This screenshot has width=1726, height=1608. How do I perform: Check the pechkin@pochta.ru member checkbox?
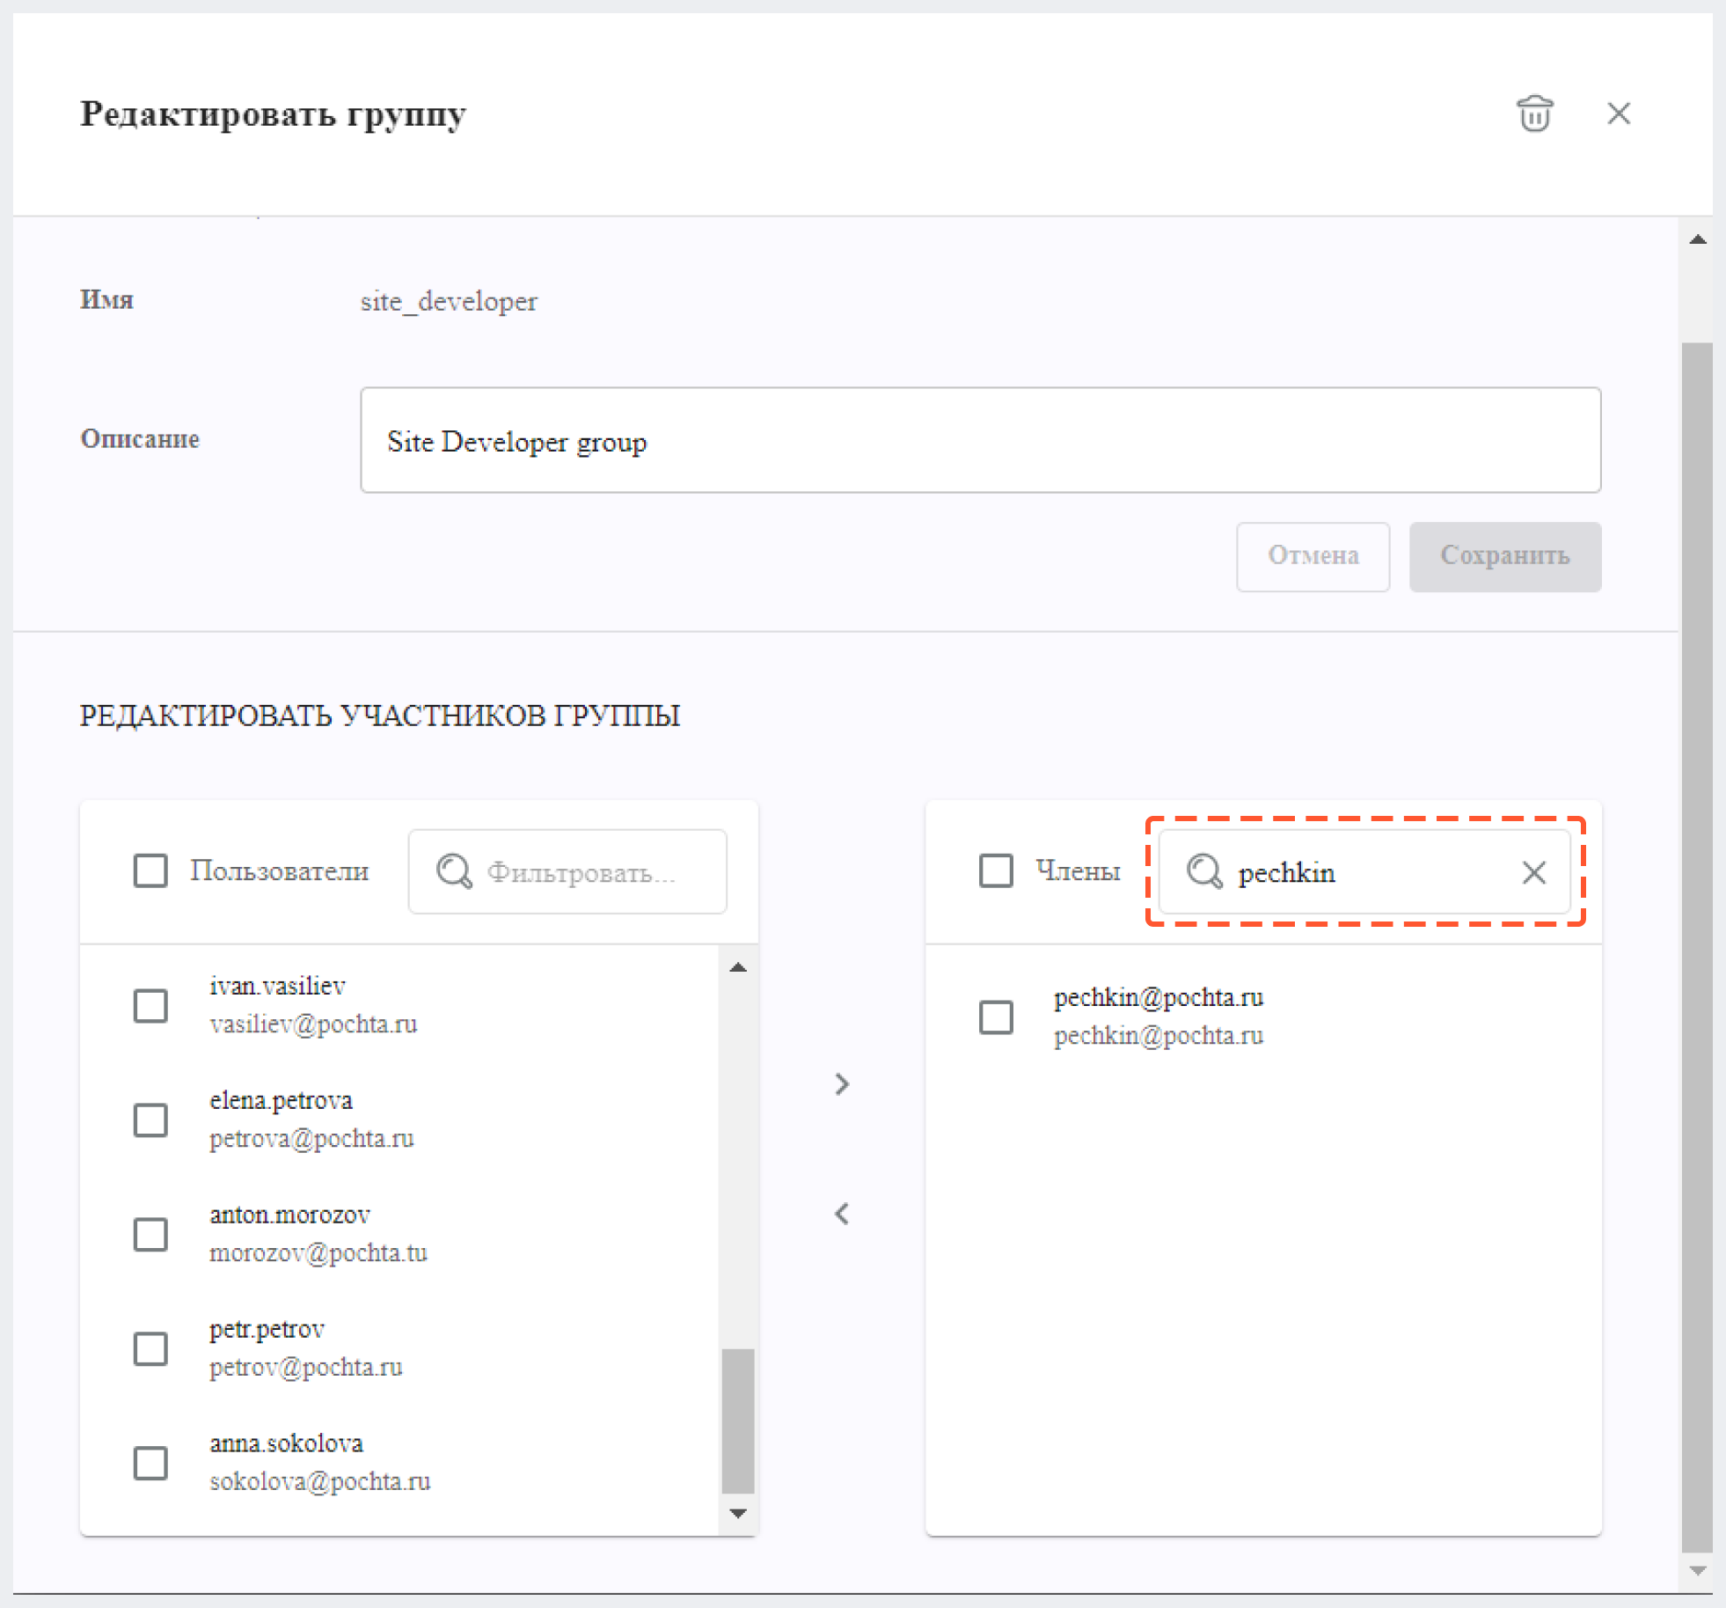[x=996, y=1017]
